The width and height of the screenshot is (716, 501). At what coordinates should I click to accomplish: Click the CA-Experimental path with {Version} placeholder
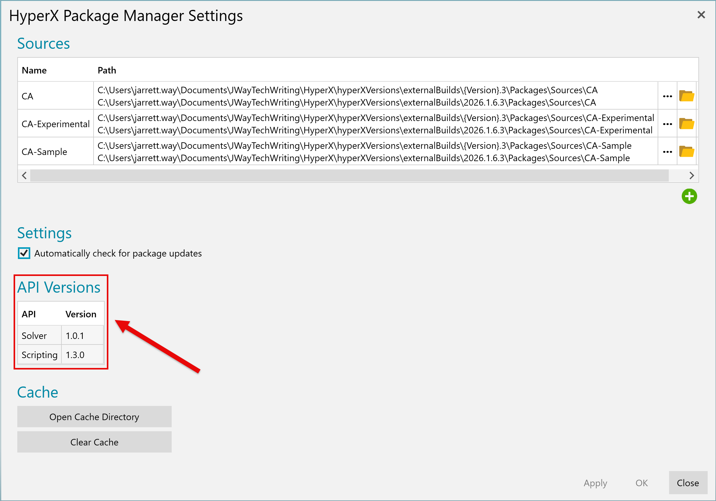coord(376,118)
